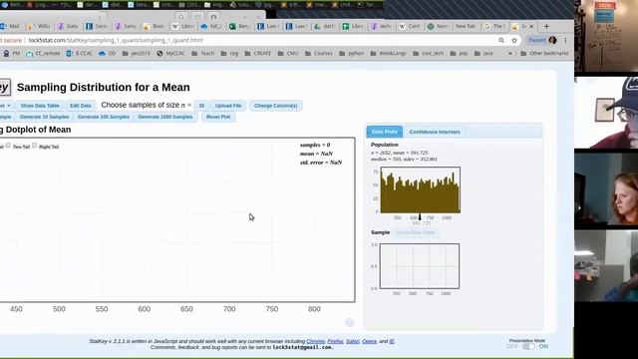
Task: Switch to the fall_2 browser tab
Action: (x=211, y=26)
